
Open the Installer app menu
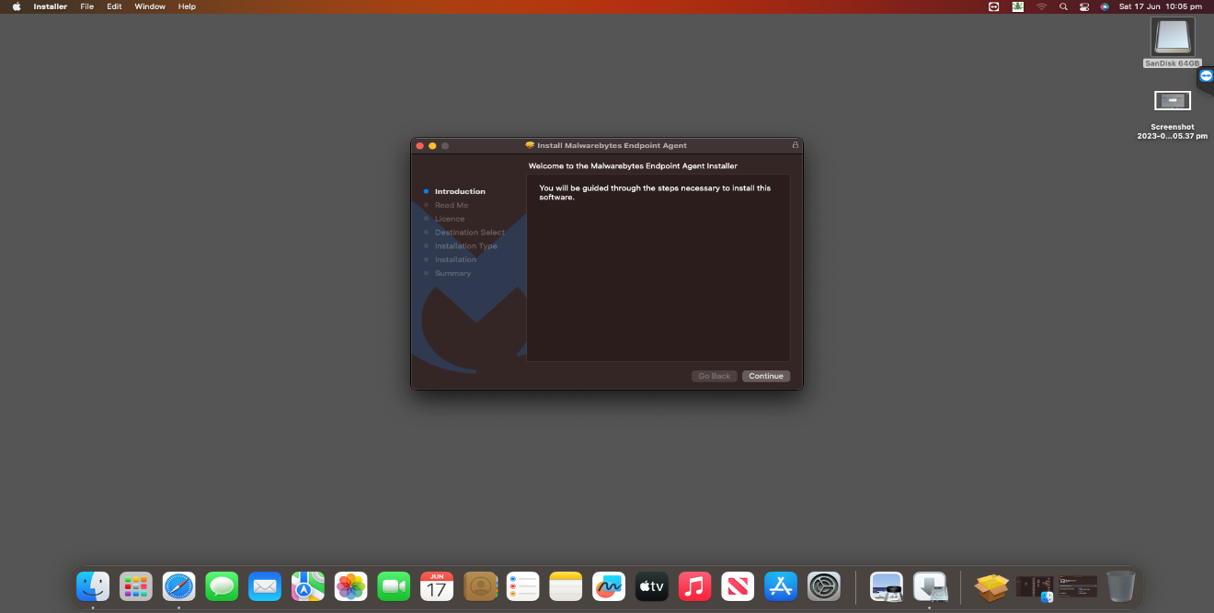(x=51, y=6)
